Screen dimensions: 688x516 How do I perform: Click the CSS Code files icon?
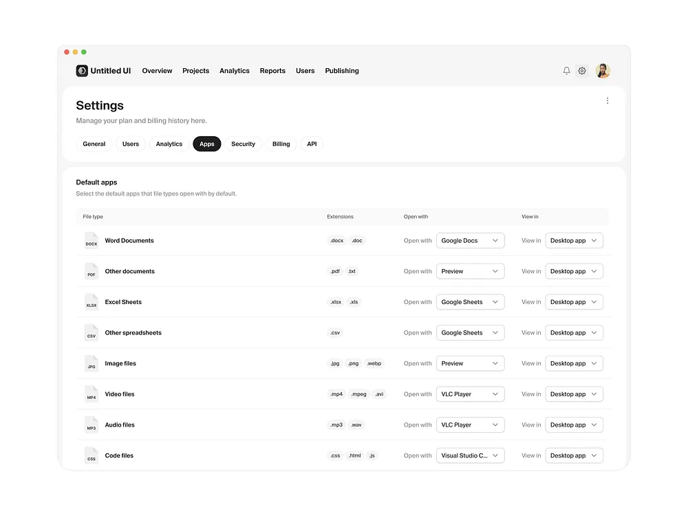click(x=91, y=455)
